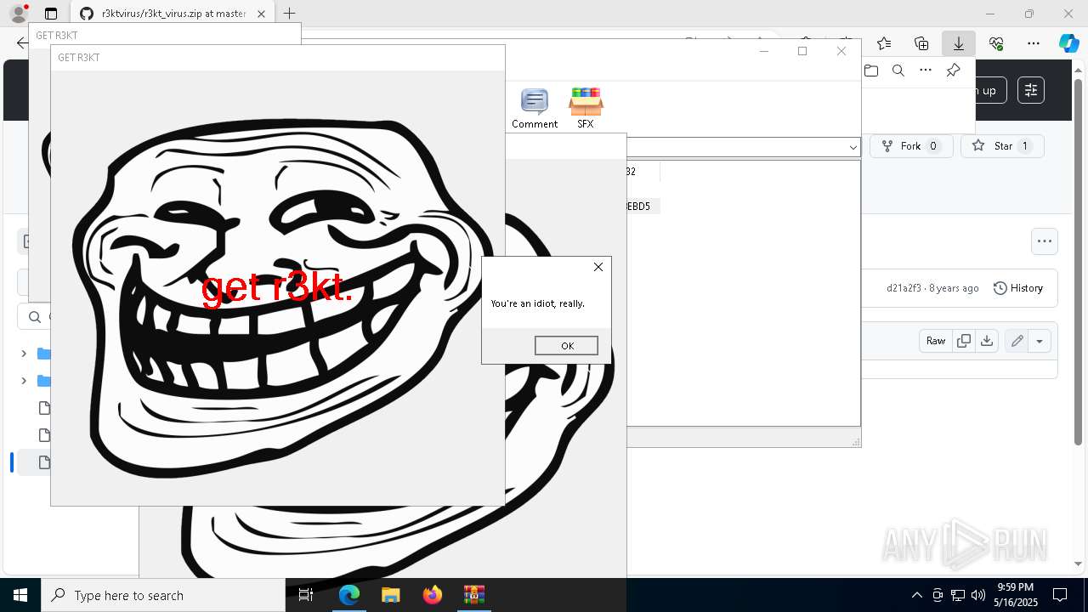Expand the WinRAR address path dropdown
Screen dimensions: 1088x612
(853, 148)
